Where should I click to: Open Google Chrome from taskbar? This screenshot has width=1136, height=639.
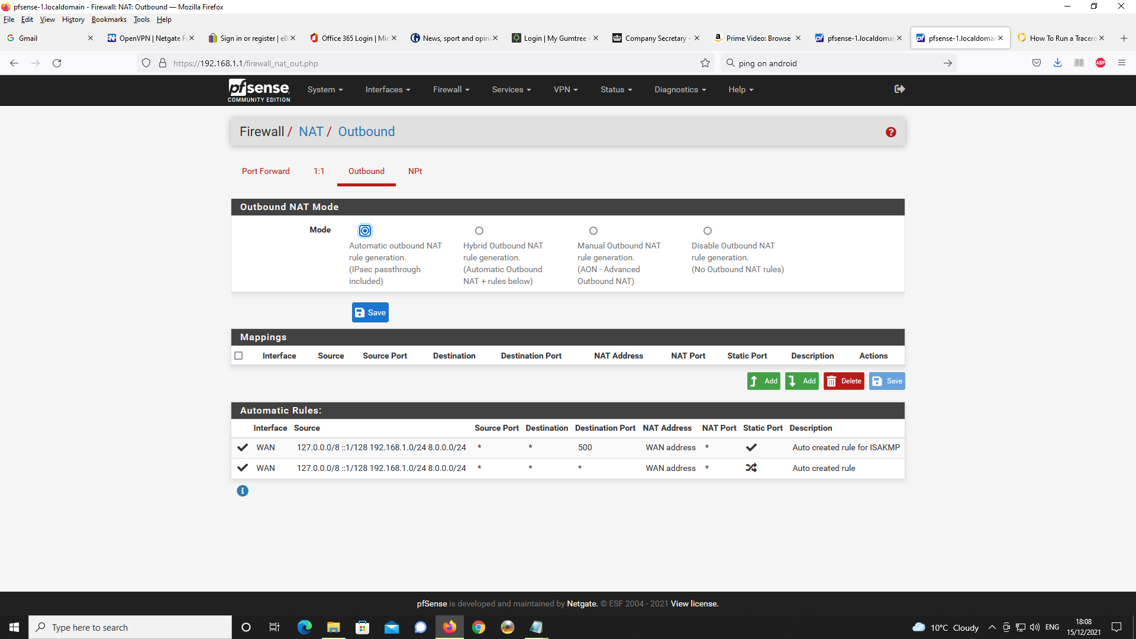pos(479,627)
